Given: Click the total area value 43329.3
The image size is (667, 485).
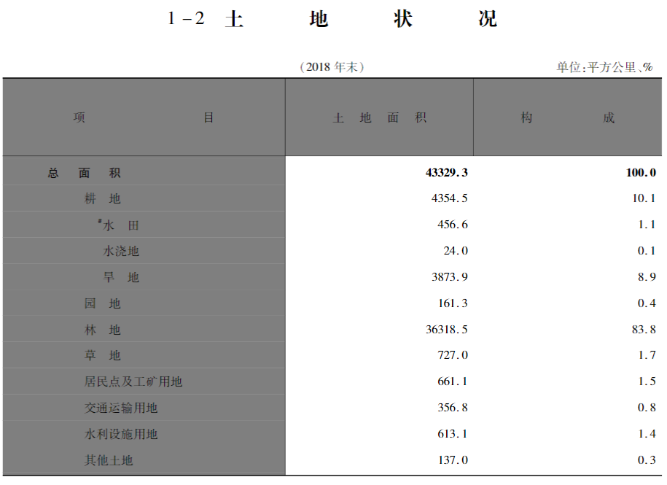Looking at the screenshot, I should 446,173.
